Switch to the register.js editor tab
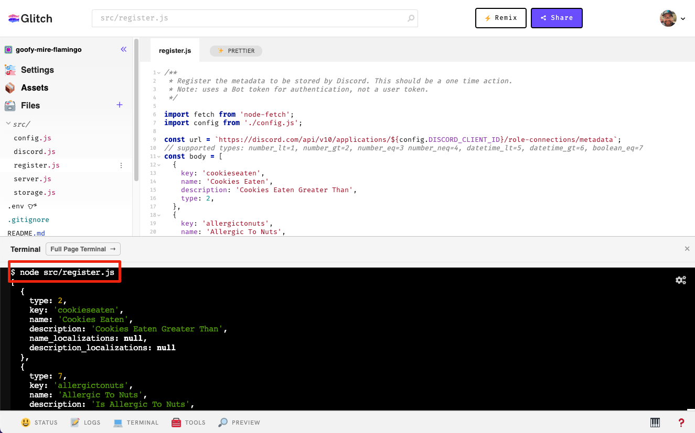The image size is (695, 433). pyautogui.click(x=175, y=50)
